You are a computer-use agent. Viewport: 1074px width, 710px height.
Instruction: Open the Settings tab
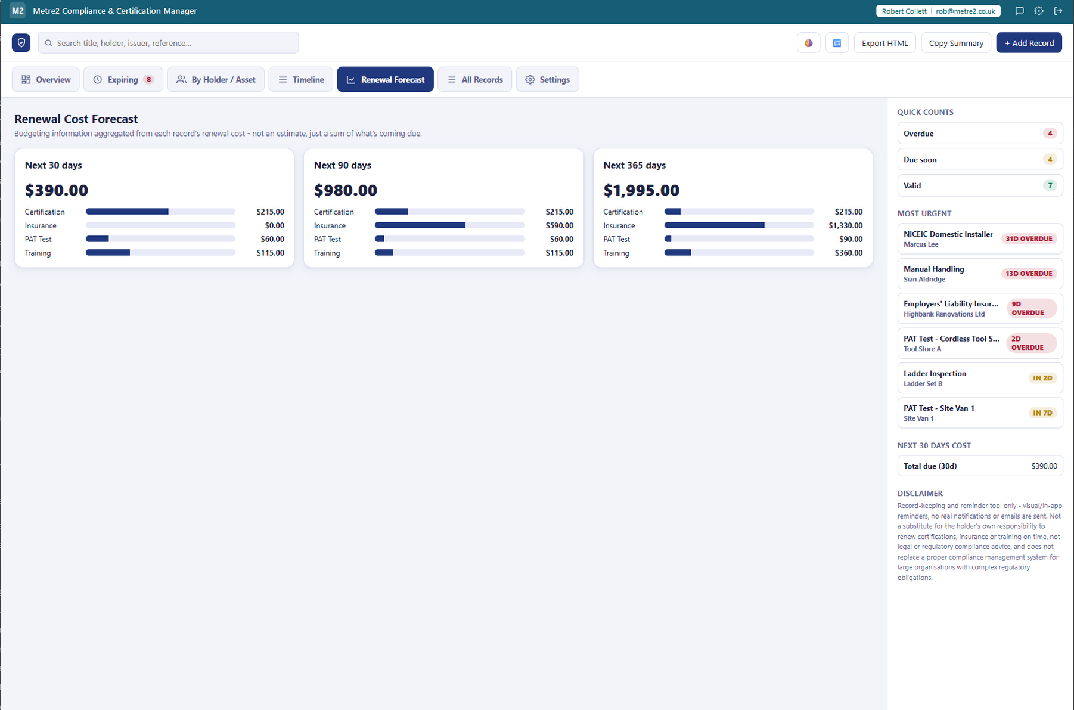(547, 79)
